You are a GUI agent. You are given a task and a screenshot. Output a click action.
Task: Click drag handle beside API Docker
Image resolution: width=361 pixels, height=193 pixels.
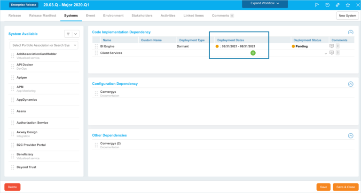[x=12, y=66]
